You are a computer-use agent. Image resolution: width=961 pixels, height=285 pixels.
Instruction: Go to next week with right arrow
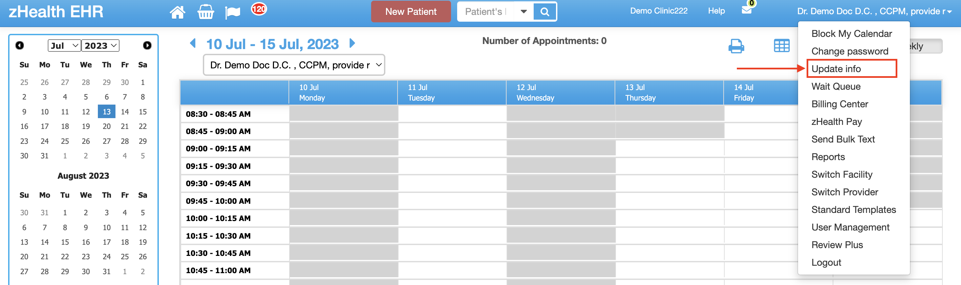(352, 43)
